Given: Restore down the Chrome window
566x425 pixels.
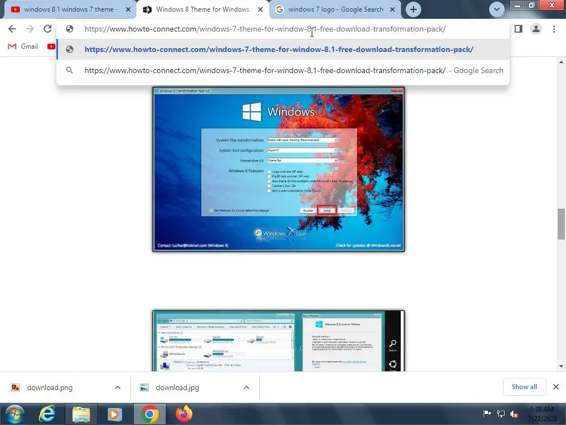Looking at the screenshot, I should (x=531, y=5).
